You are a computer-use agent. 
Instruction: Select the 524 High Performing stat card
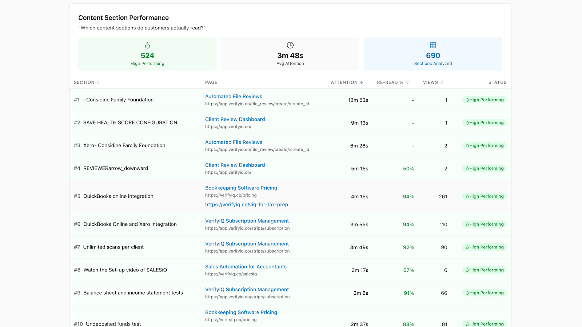coord(147,54)
